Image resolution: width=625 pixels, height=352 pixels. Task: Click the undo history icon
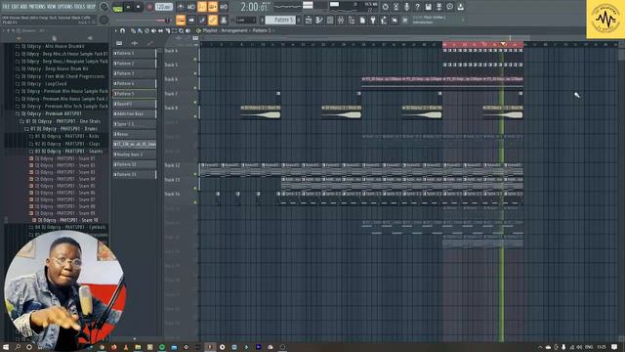tap(385, 7)
